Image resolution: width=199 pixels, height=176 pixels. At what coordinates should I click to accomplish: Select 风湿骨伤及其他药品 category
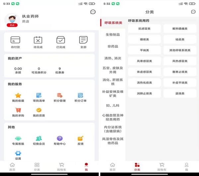(113, 141)
